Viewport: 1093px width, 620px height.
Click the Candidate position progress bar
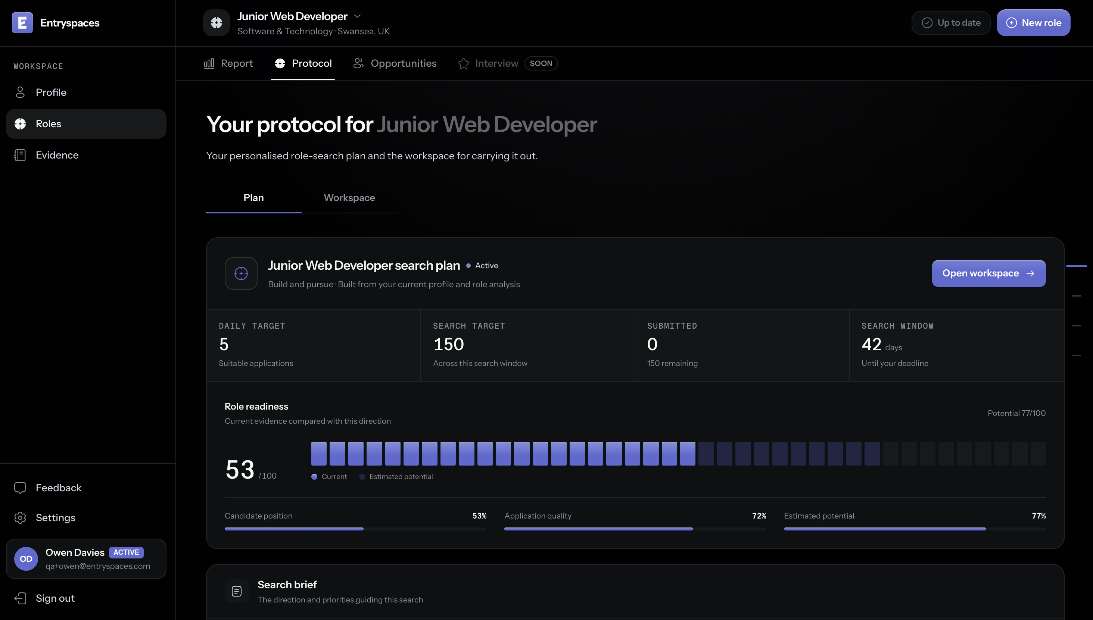tap(355, 529)
